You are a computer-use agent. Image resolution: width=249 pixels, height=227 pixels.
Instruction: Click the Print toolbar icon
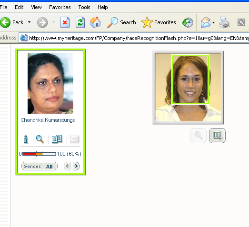pyautogui.click(x=224, y=22)
